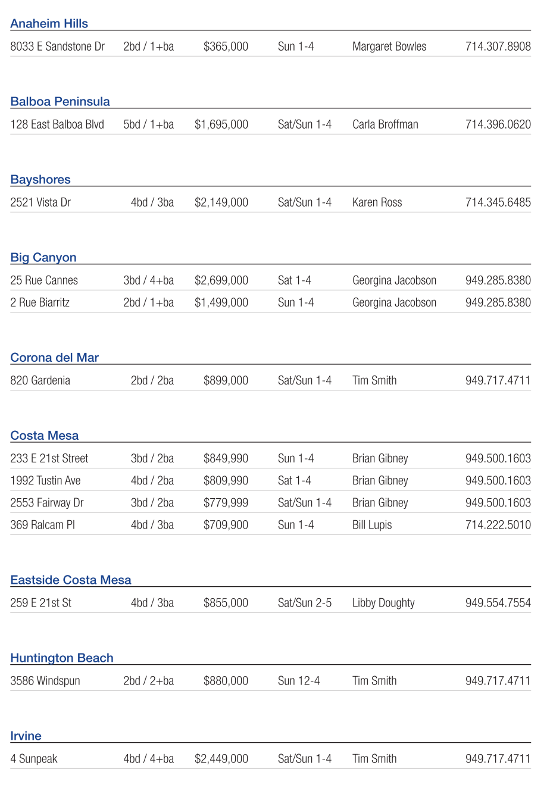
Task: Select the Costa Mesa section heading
Action: pos(45,436)
